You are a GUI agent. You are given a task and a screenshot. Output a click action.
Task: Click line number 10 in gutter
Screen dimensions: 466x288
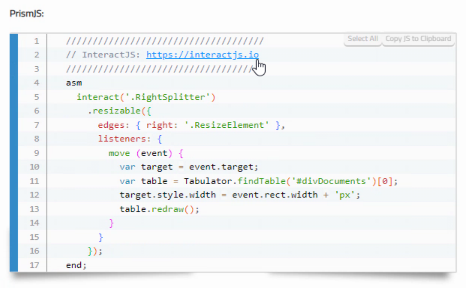click(x=34, y=167)
